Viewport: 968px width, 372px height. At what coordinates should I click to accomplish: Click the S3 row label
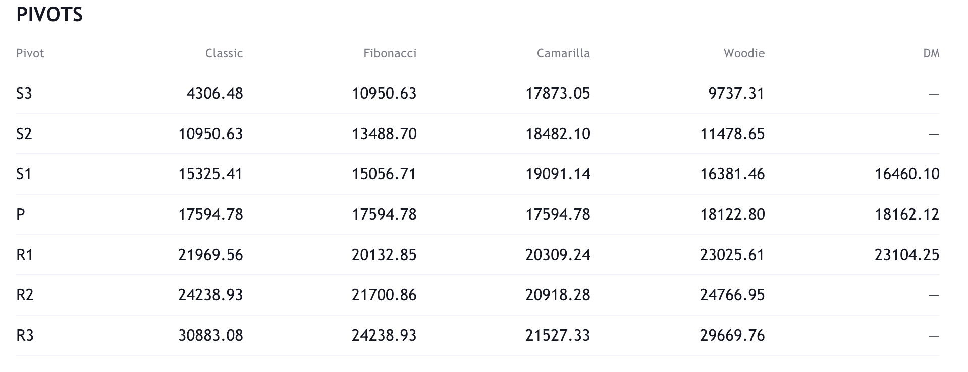point(24,93)
